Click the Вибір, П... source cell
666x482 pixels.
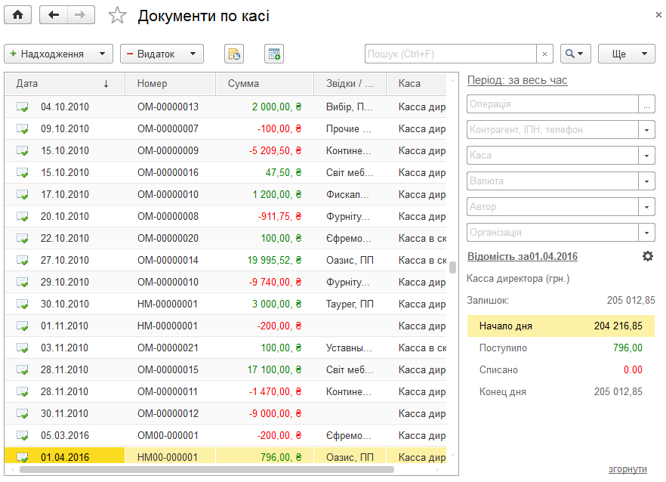[x=349, y=107]
